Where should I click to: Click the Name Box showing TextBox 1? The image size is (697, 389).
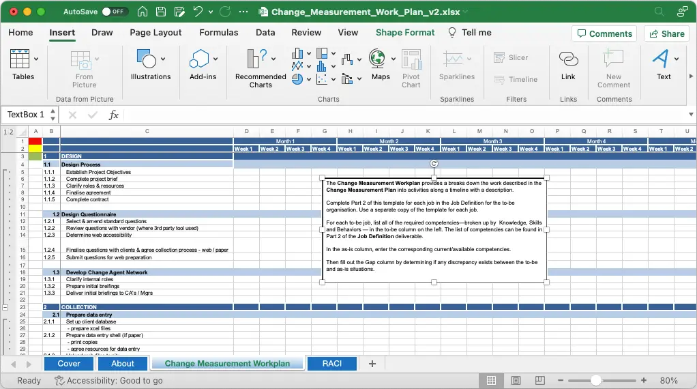[25, 115]
